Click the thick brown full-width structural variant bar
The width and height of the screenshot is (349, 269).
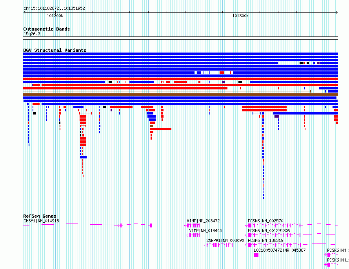pyautogui.click(x=180, y=95)
